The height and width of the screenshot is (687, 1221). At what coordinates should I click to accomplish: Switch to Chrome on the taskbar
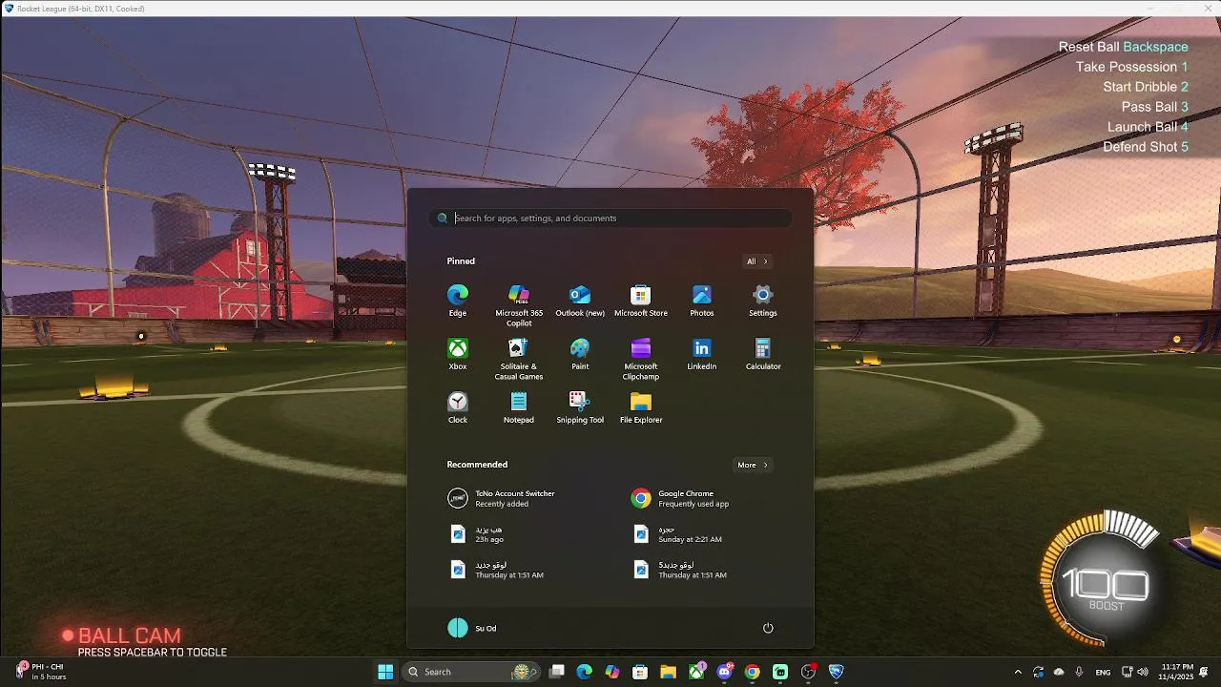[753, 672]
